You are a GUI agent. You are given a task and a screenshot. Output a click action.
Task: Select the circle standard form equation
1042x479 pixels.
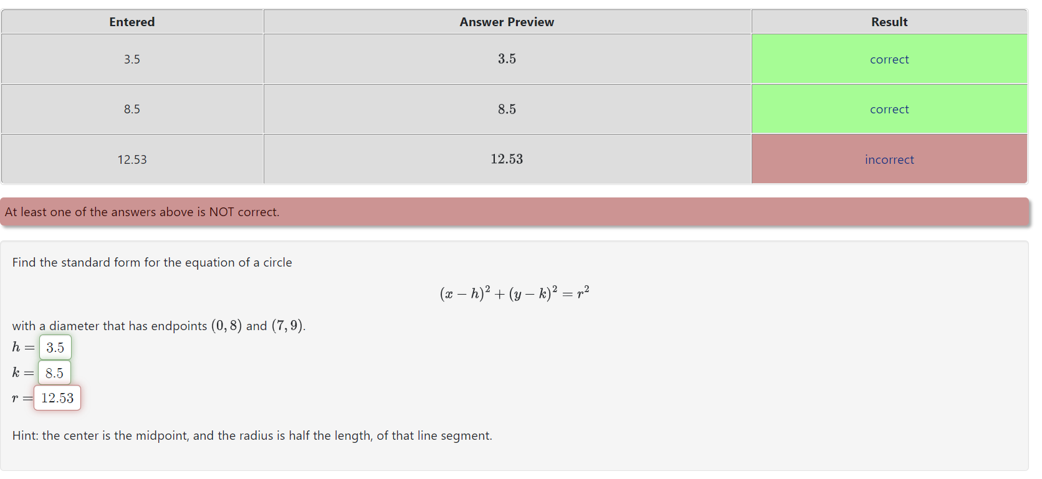[514, 292]
